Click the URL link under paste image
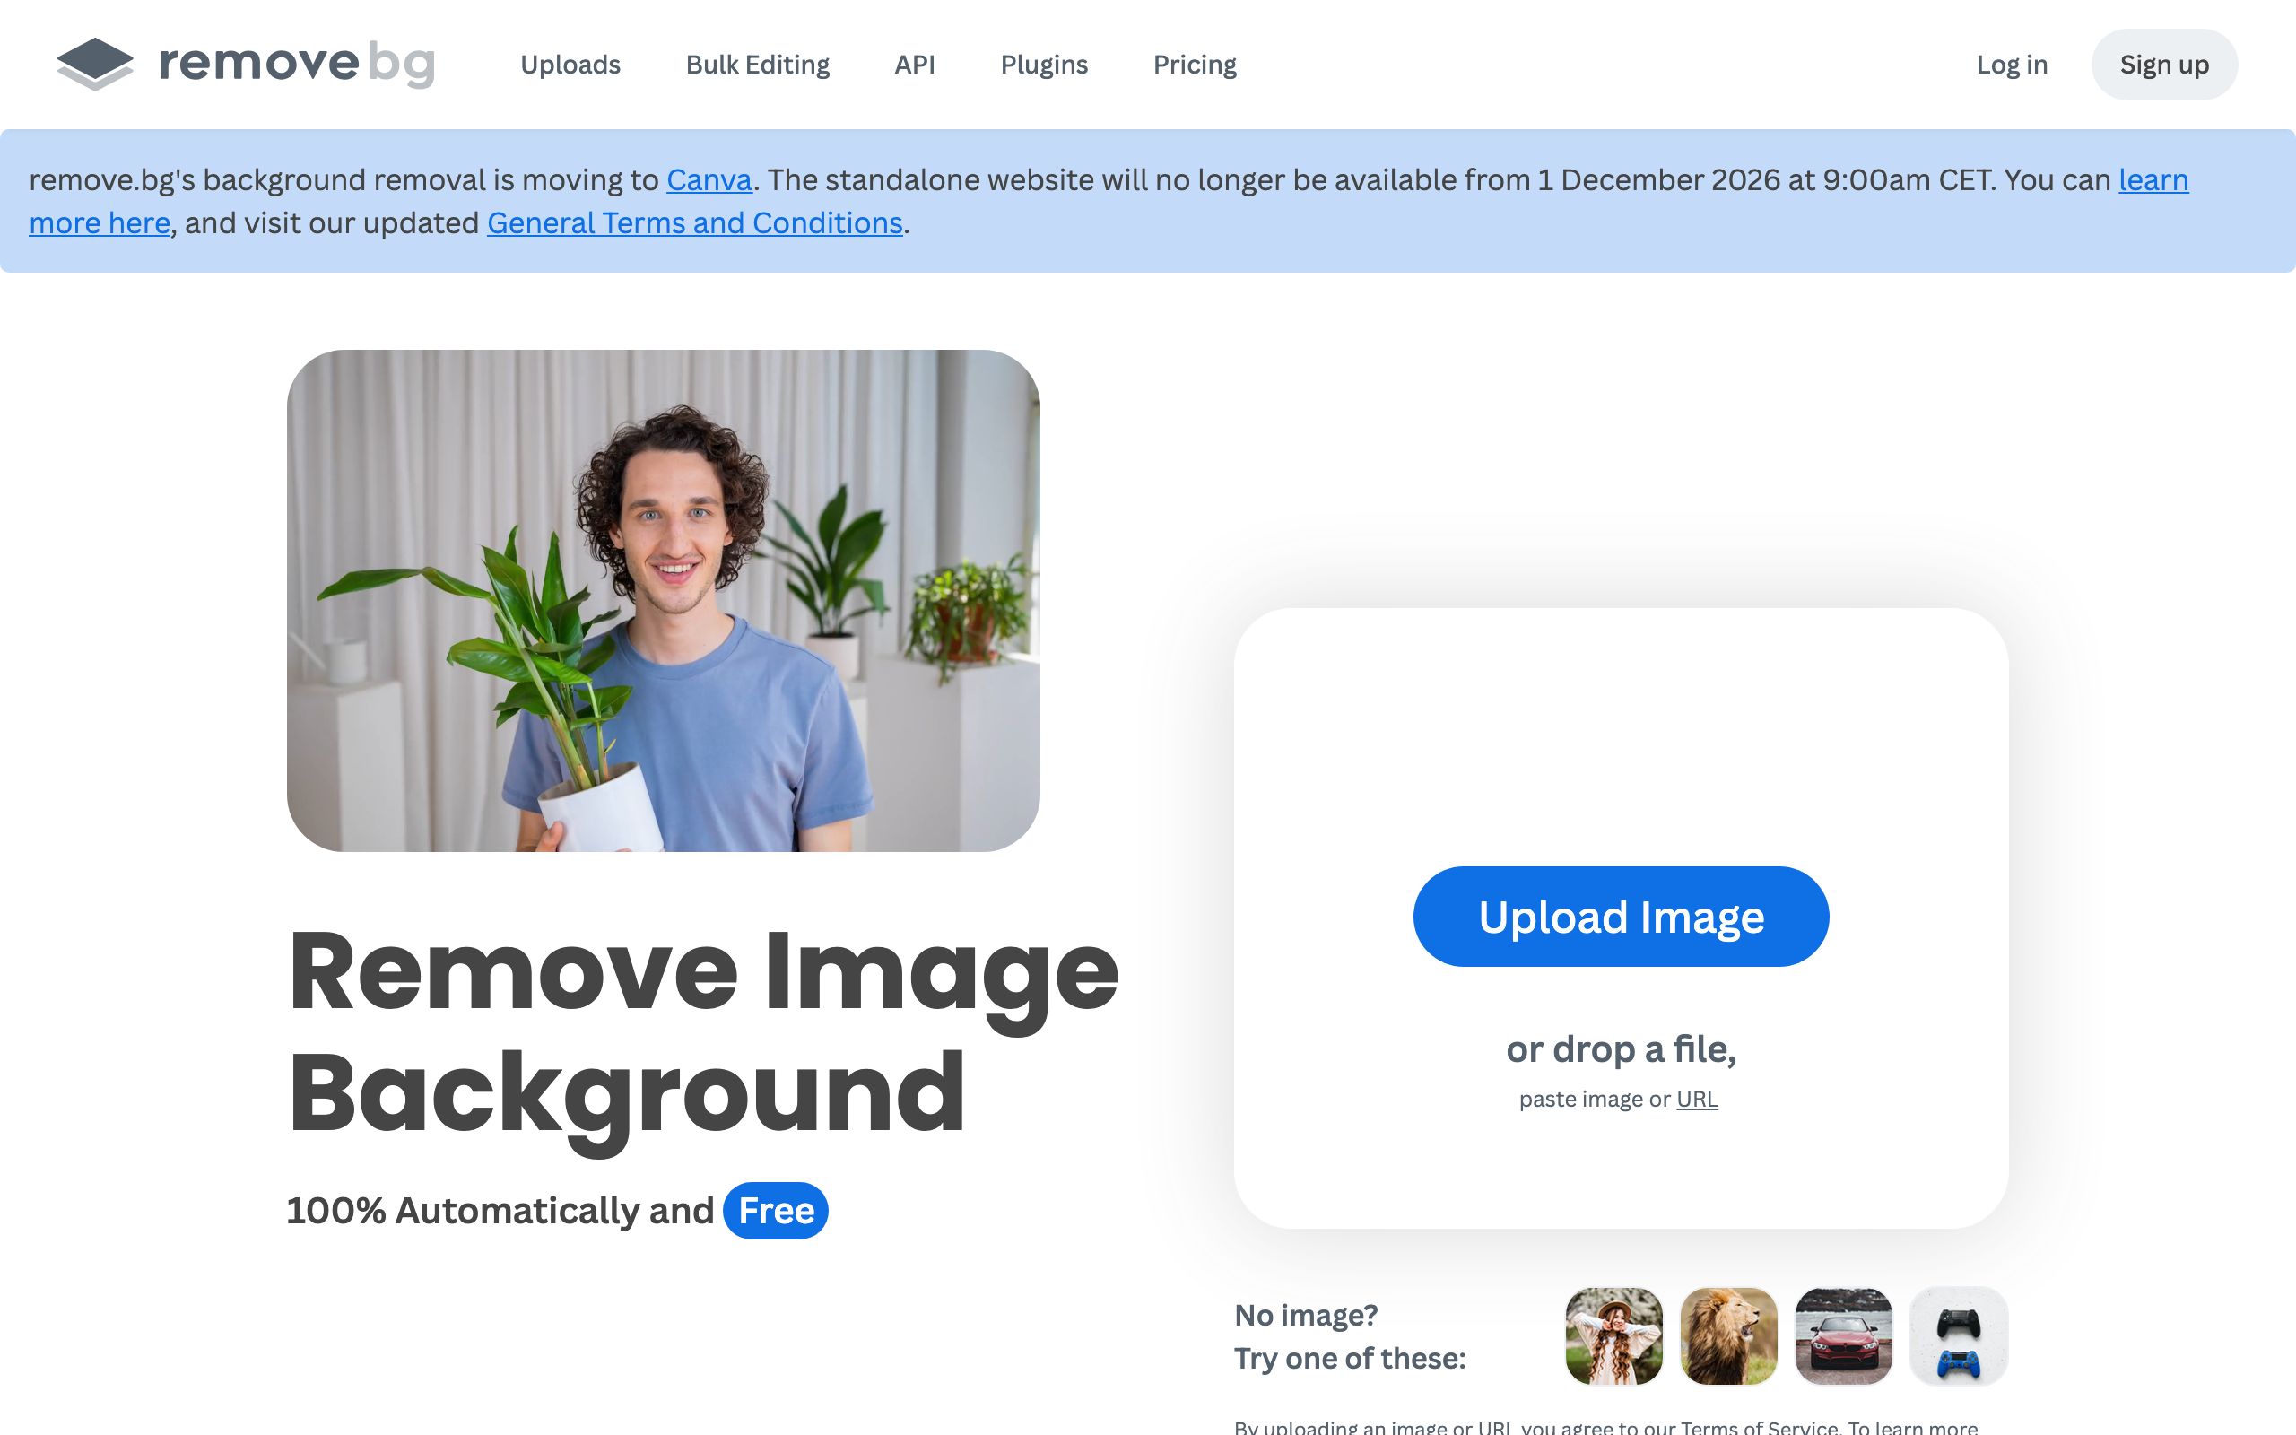 click(x=1696, y=1099)
